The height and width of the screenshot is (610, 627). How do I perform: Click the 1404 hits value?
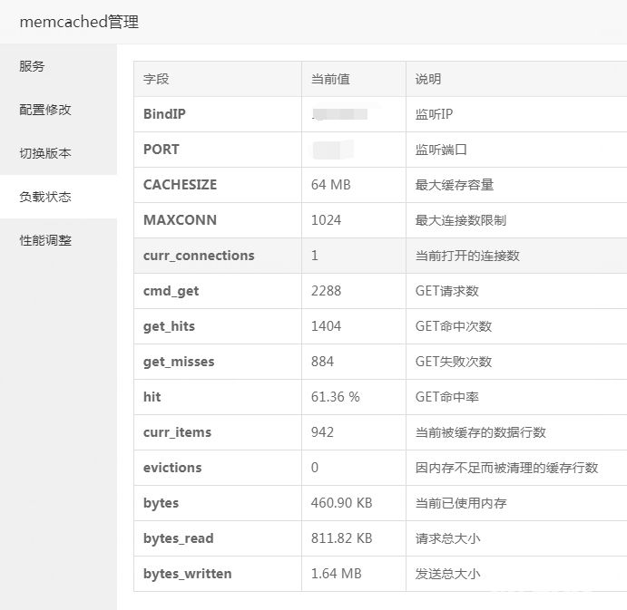point(327,326)
